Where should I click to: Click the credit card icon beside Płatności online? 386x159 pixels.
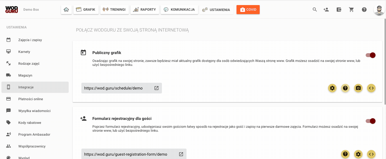[8, 99]
